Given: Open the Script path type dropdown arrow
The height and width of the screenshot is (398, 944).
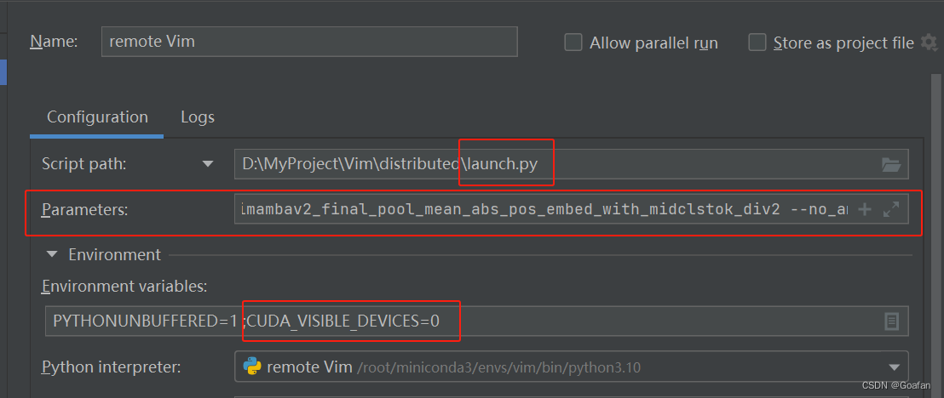Looking at the screenshot, I should pos(208,164).
